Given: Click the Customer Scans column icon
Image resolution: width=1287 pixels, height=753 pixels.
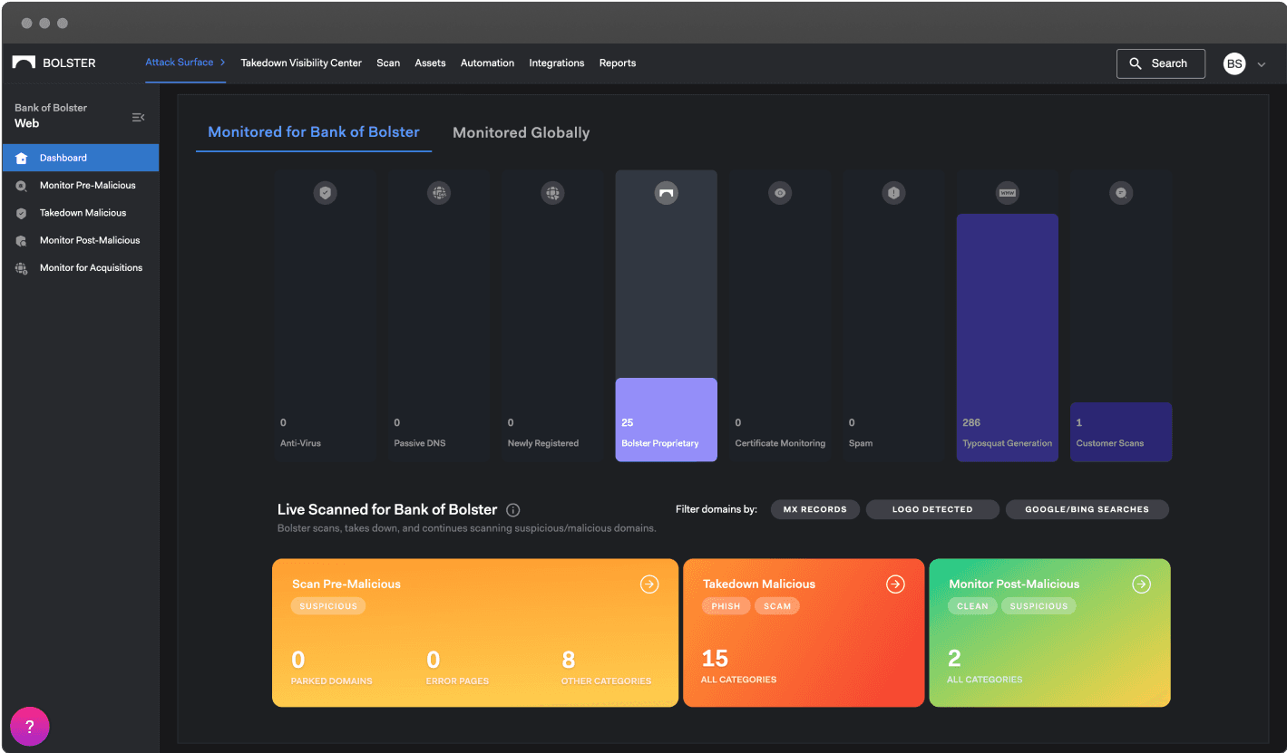Looking at the screenshot, I should click(1121, 192).
